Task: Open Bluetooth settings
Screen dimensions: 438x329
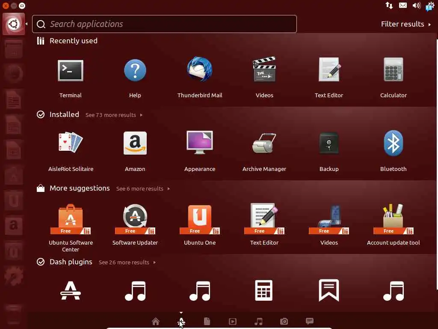Action: (x=394, y=143)
